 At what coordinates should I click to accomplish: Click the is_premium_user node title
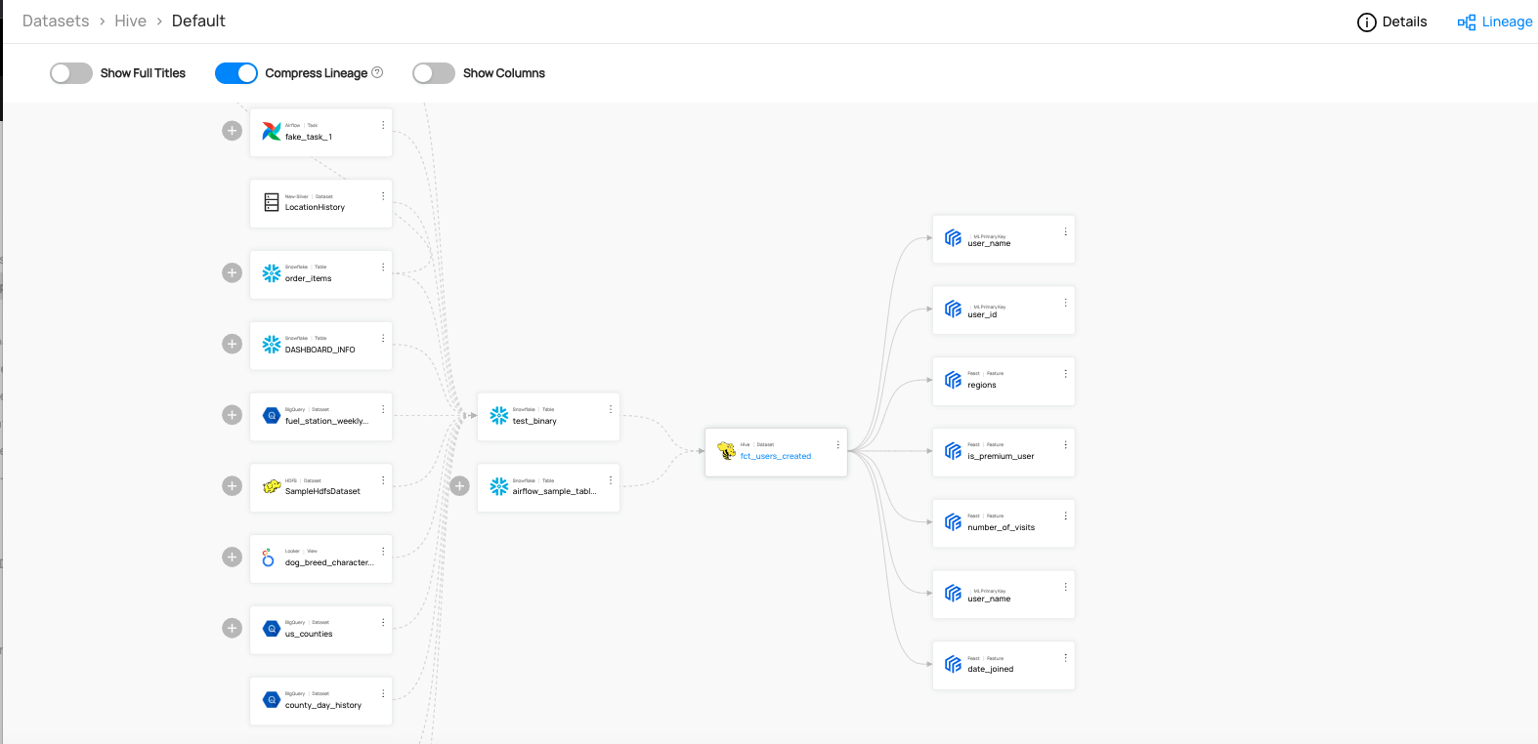click(1001, 456)
